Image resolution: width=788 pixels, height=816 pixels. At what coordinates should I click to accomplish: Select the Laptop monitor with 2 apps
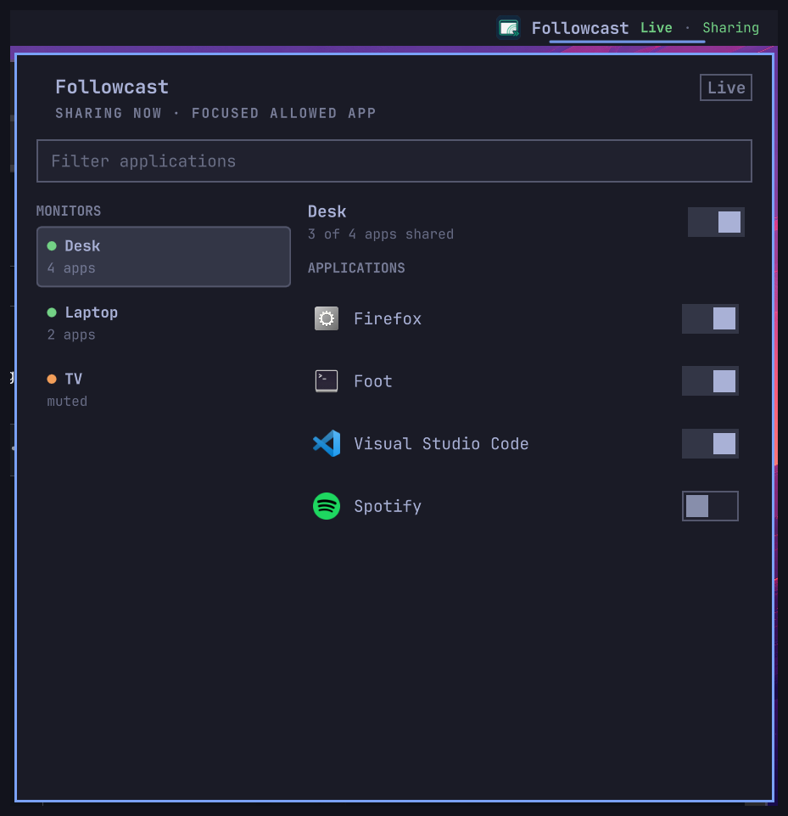pos(163,324)
